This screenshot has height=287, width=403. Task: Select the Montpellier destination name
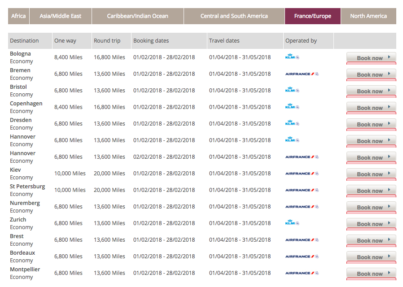point(25,270)
